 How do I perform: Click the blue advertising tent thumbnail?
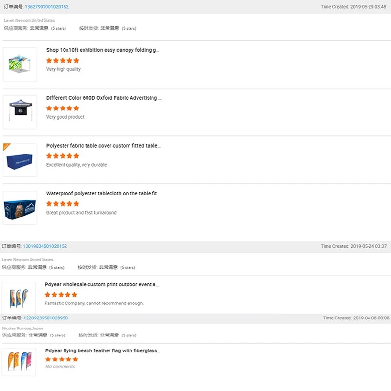click(x=20, y=112)
